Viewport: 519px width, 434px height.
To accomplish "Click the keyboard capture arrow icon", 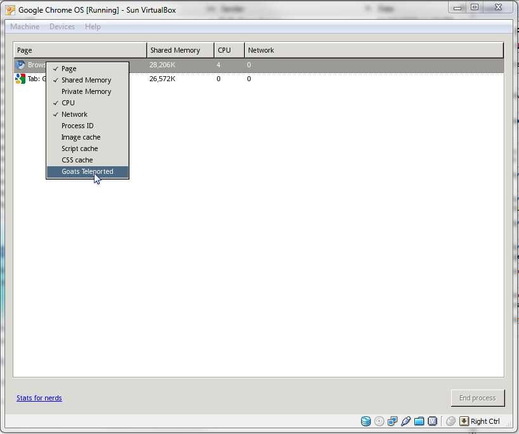I will (464, 421).
